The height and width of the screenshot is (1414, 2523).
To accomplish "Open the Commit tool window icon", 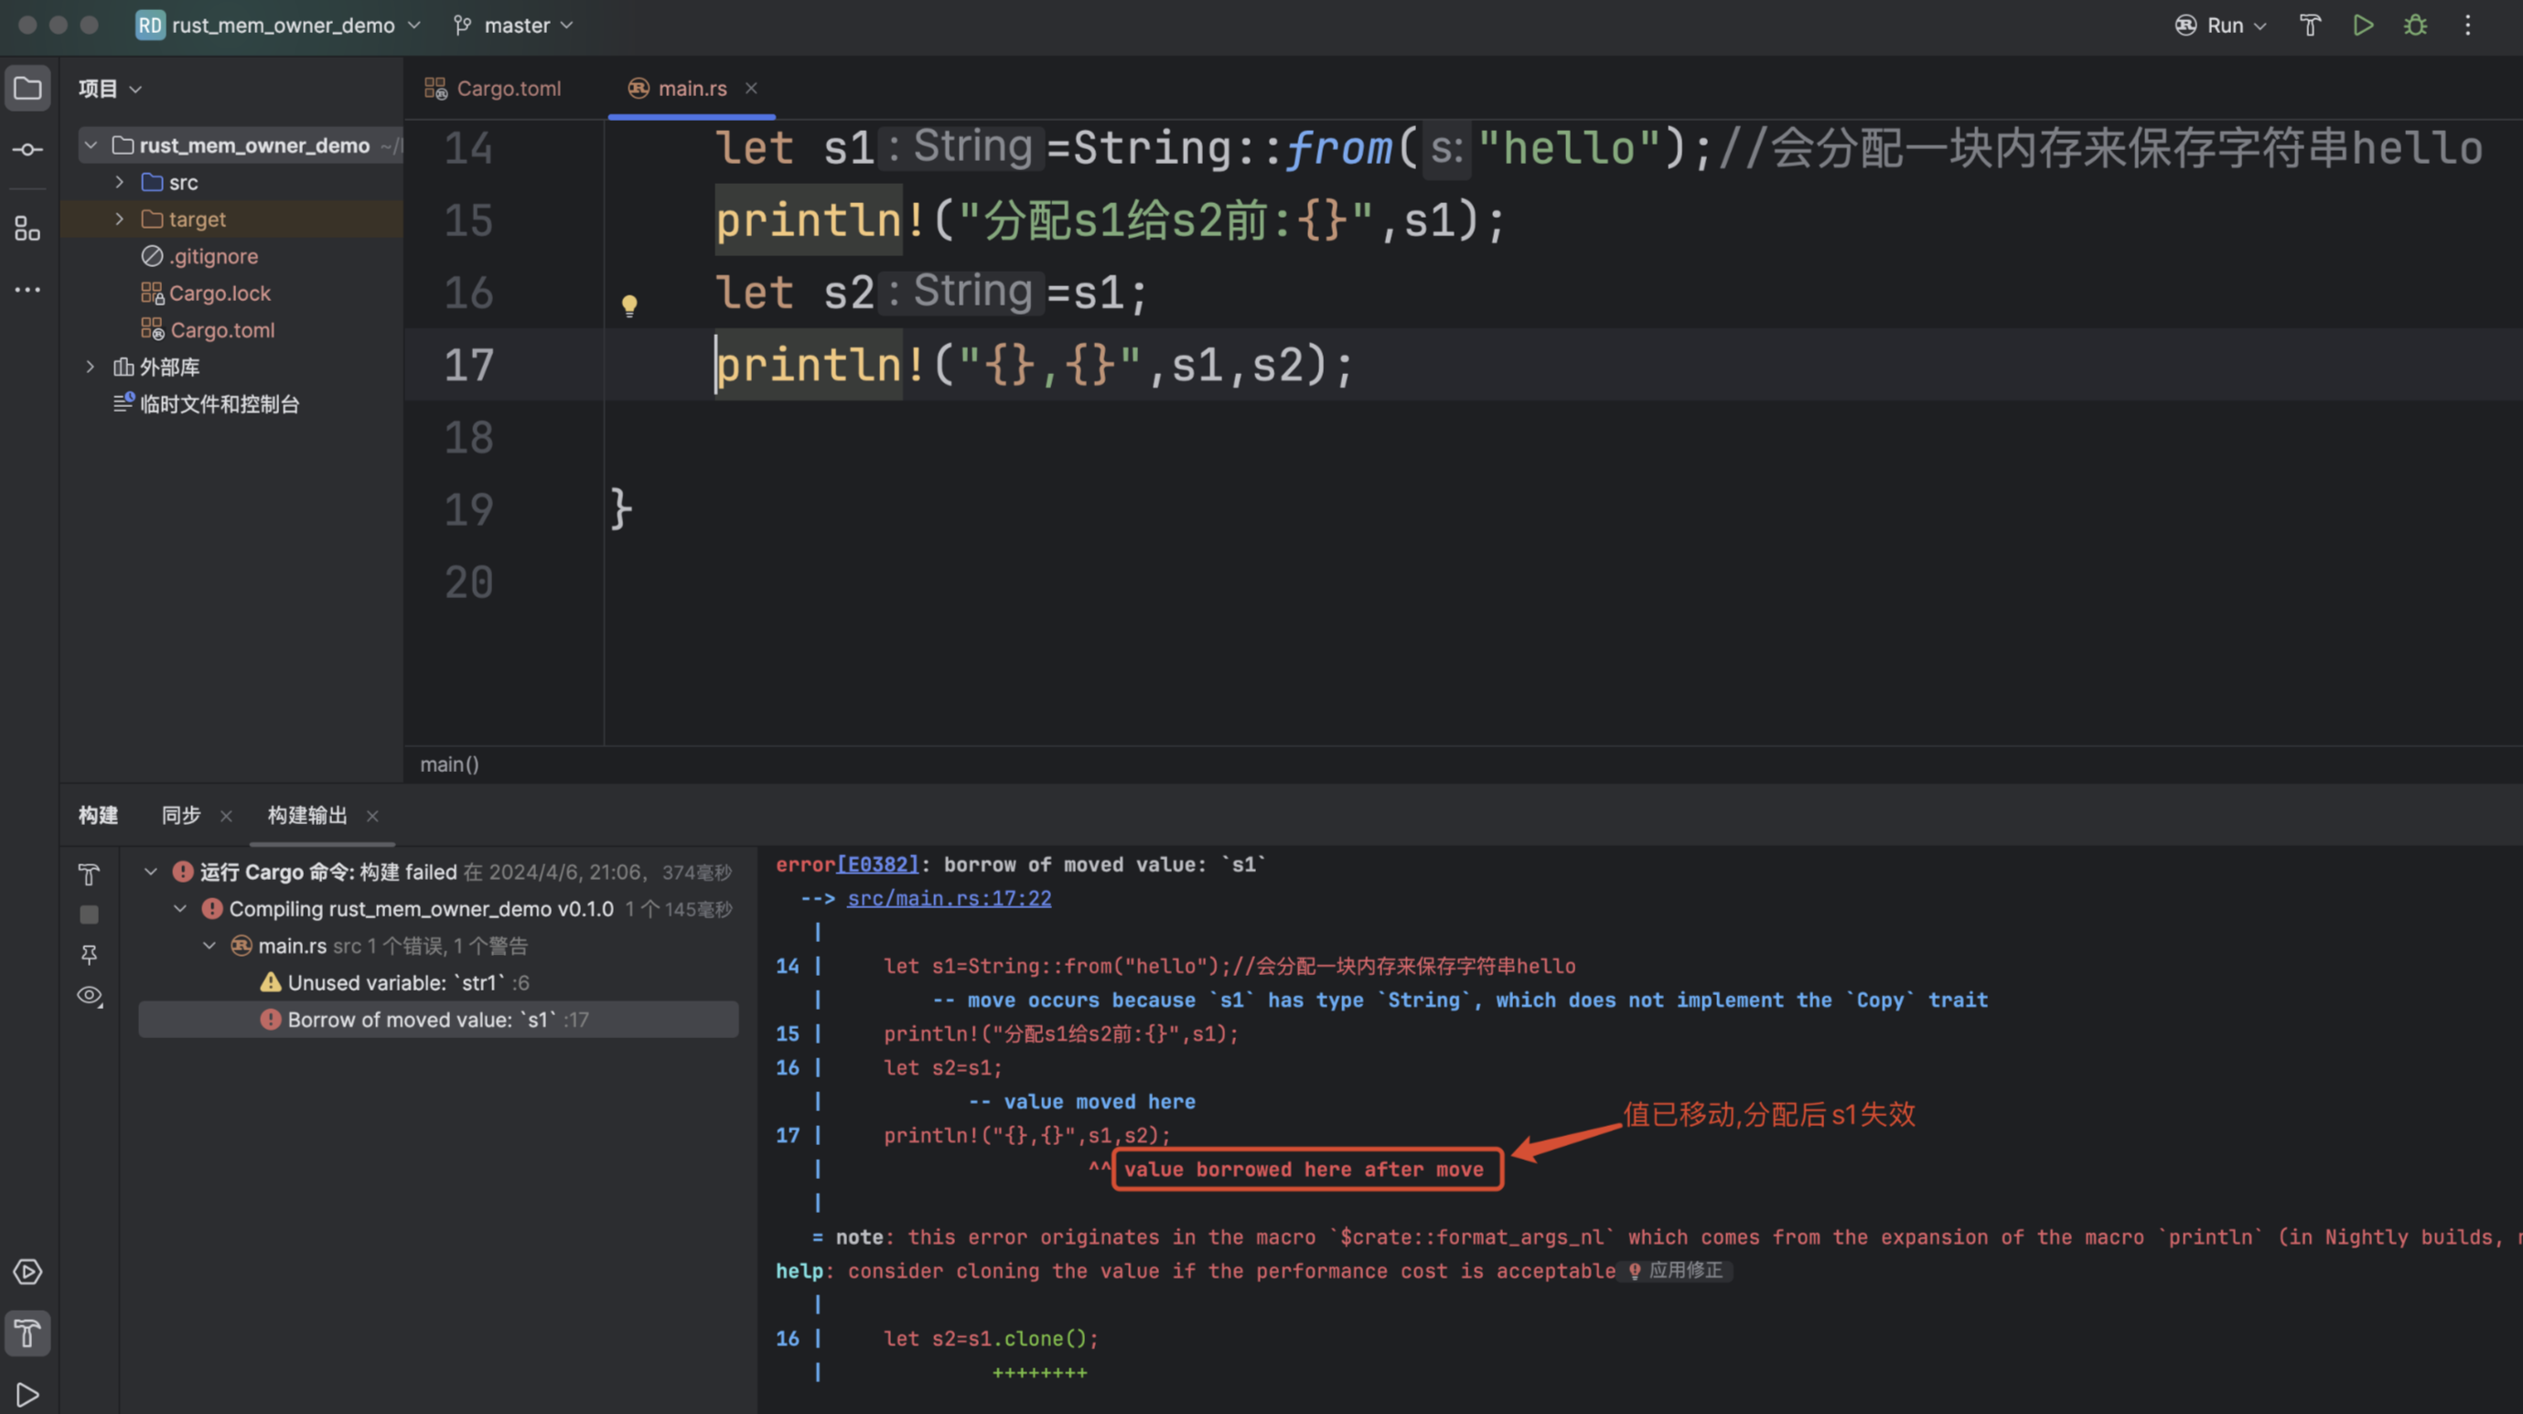I will point(27,150).
